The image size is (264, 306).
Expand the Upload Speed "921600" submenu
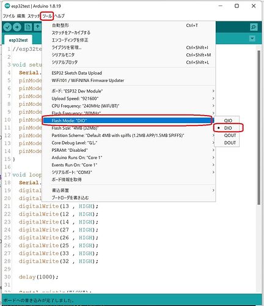129,99
